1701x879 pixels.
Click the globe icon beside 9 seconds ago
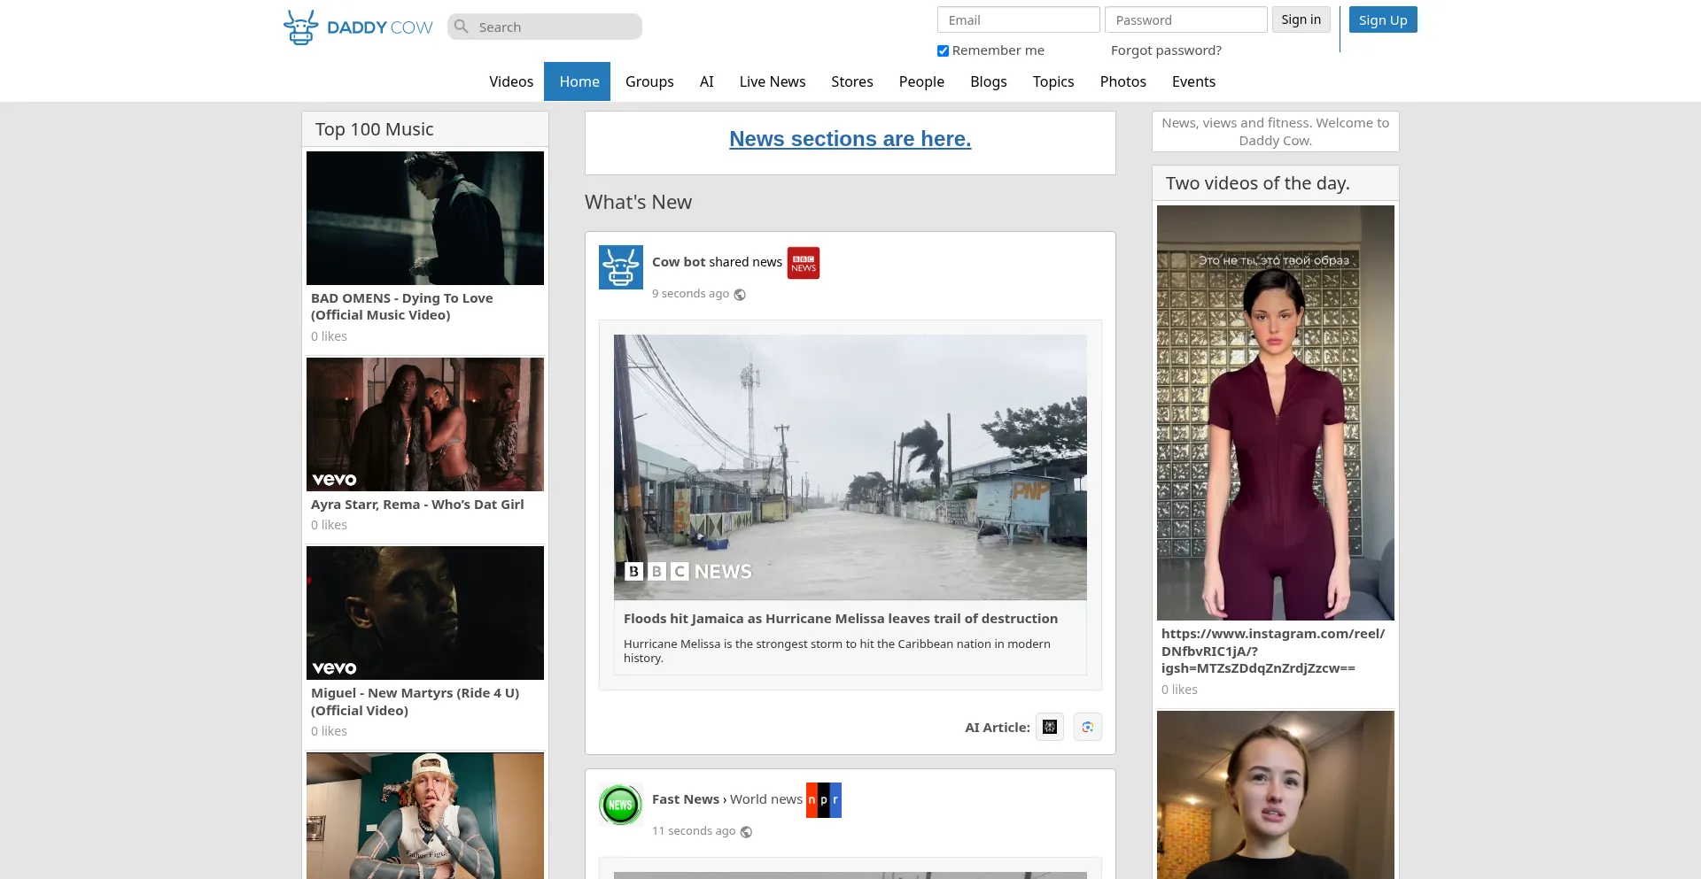(x=740, y=295)
